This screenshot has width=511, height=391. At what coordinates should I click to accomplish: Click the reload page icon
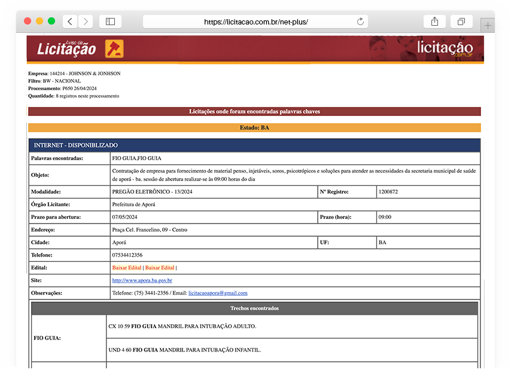tap(360, 22)
